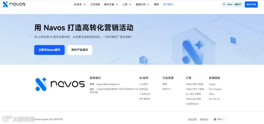This screenshot has height=124, width=264.
Task: Open the TikTok MP3 下载器 link
Action: pos(195,89)
